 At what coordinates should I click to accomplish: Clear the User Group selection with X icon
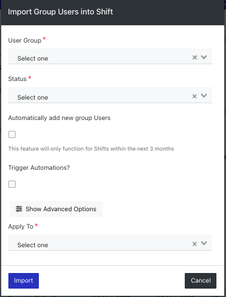pyautogui.click(x=194, y=58)
